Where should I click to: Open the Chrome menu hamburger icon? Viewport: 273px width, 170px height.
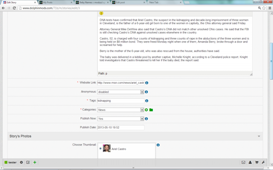coord(270,8)
